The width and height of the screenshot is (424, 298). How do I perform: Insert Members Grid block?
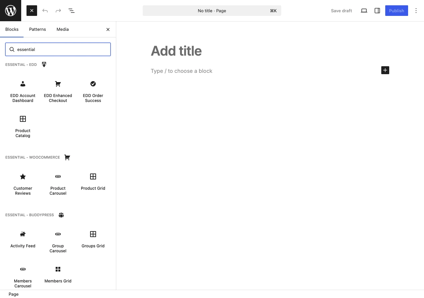[x=58, y=274]
